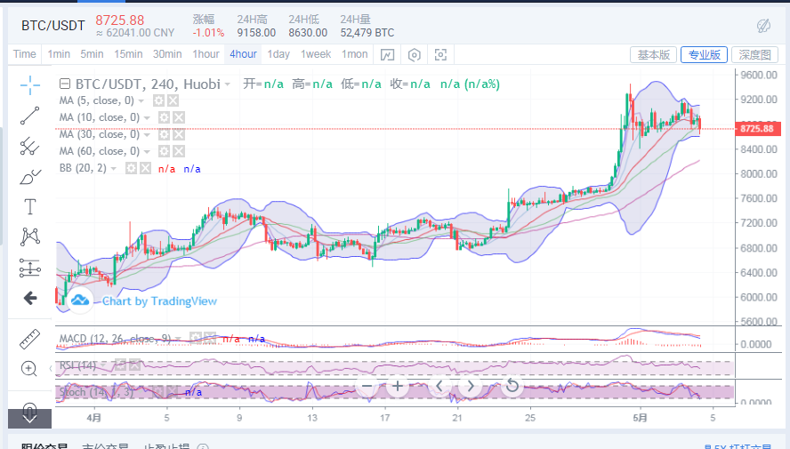Select the crosshair cursor tool
790x449 pixels.
pyautogui.click(x=30, y=85)
